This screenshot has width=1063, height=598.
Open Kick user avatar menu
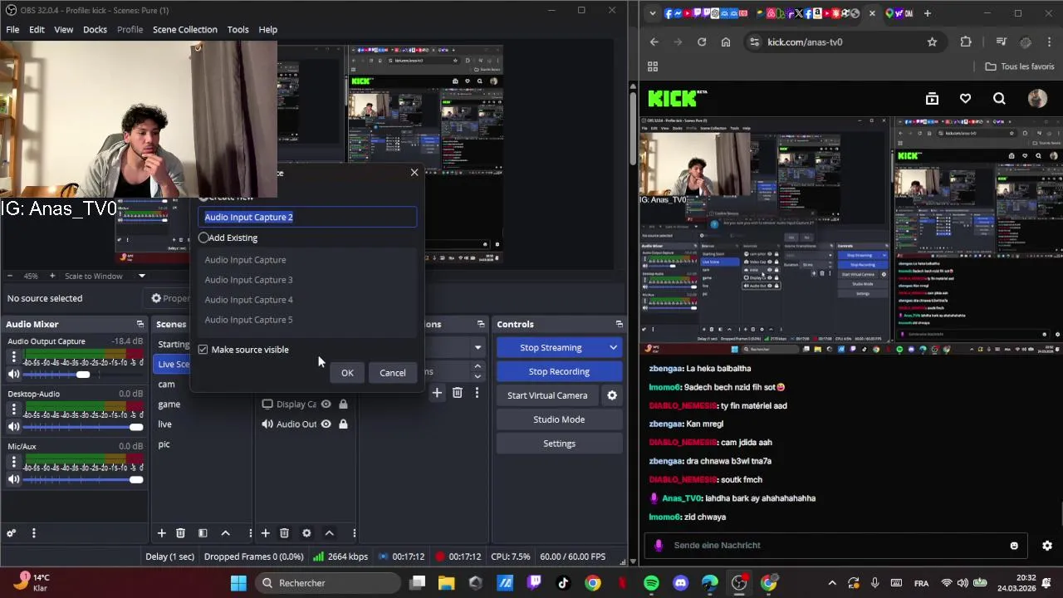tap(1037, 99)
